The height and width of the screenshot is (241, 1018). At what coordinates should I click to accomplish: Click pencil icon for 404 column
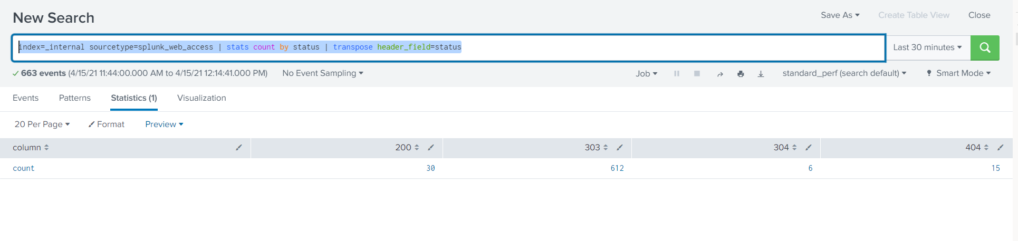click(1000, 148)
